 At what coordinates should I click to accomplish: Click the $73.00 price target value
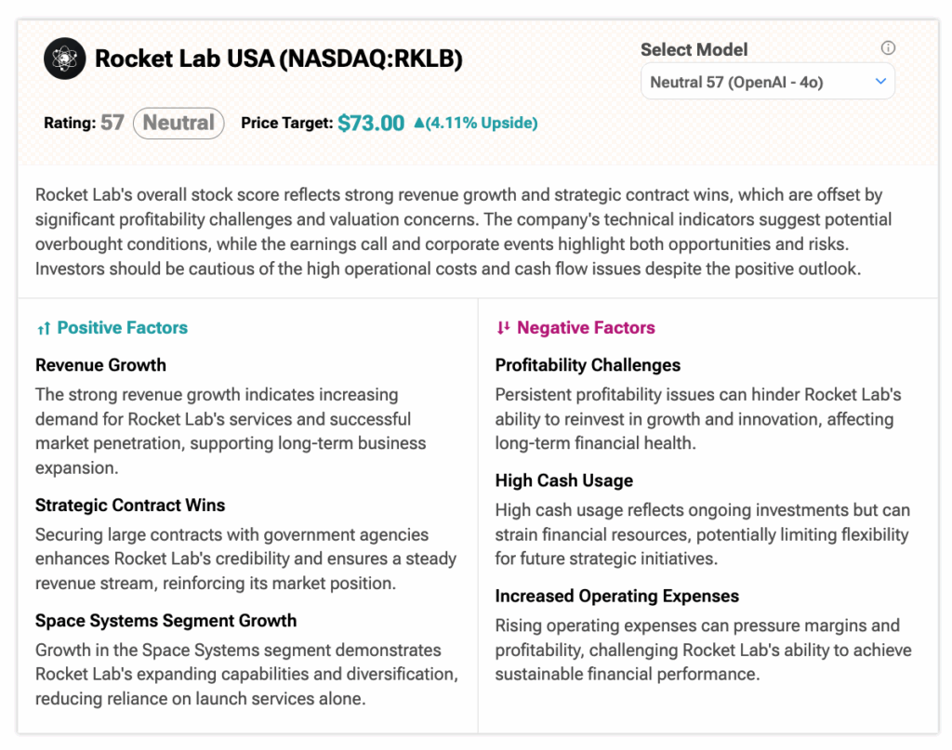click(371, 123)
